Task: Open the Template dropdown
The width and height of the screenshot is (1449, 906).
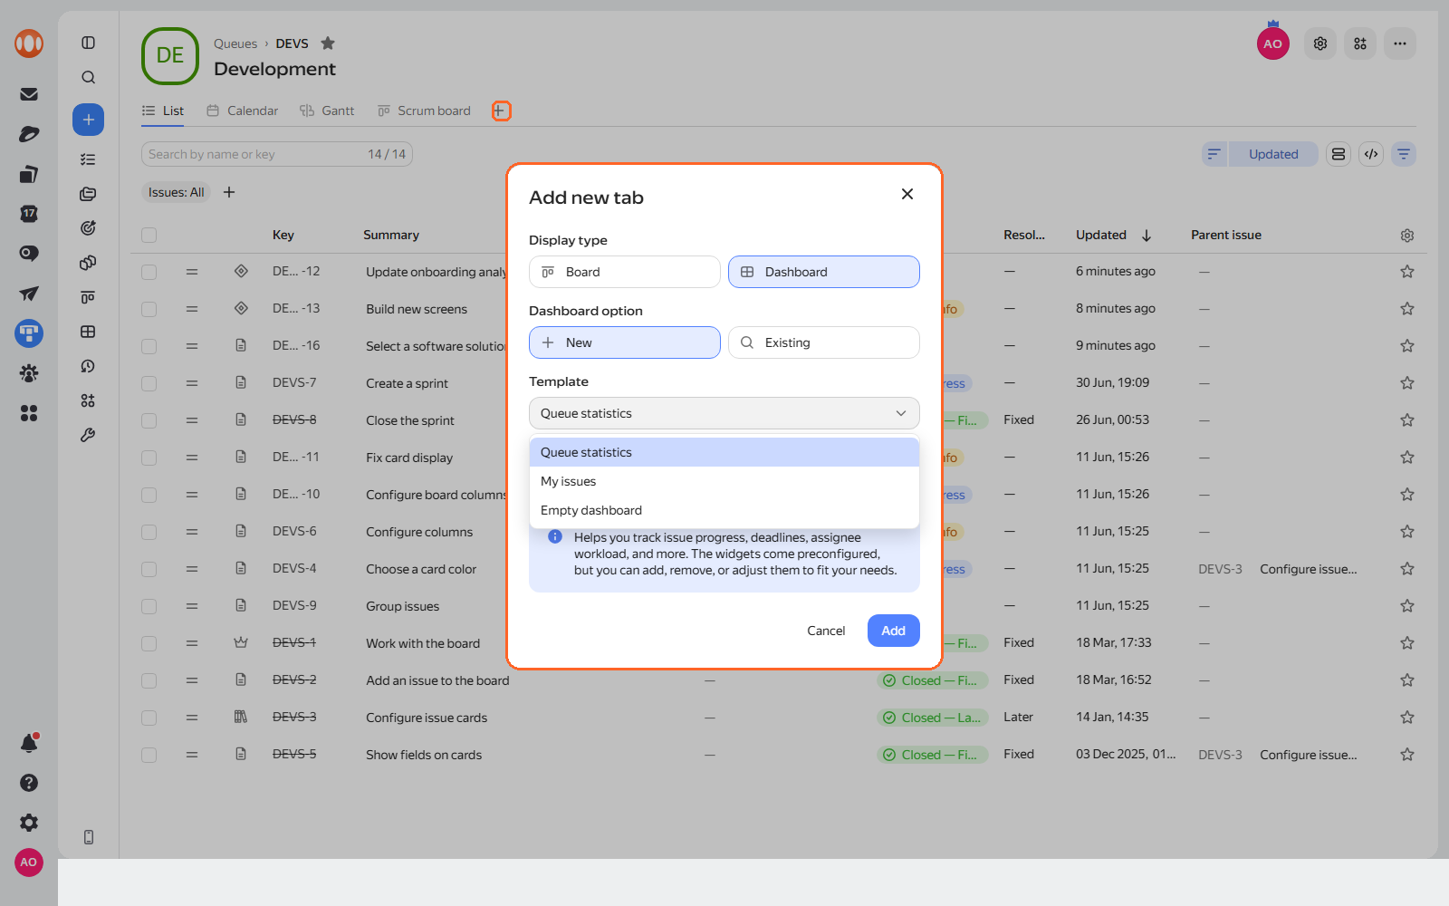Action: tap(724, 413)
